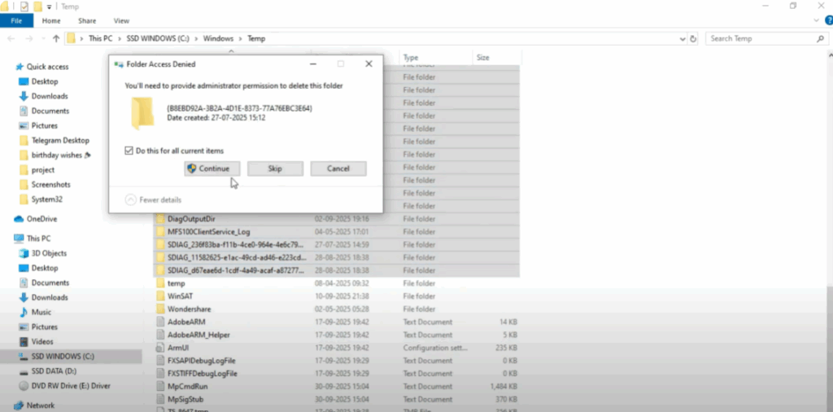This screenshot has height=412, width=833.
Task: Select SSD WINDOWS (C:) breadcrumb
Action: click(x=159, y=39)
